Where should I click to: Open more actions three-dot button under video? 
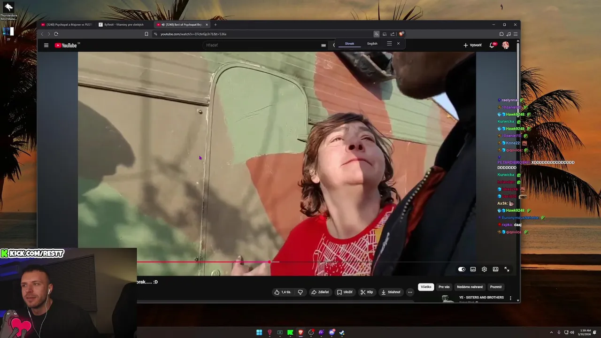(x=410, y=292)
